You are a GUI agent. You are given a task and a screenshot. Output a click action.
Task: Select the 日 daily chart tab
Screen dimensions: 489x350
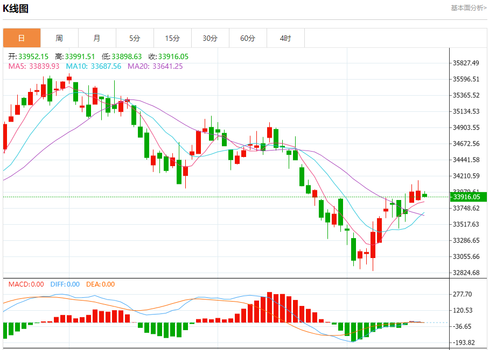pyautogui.click(x=22, y=38)
